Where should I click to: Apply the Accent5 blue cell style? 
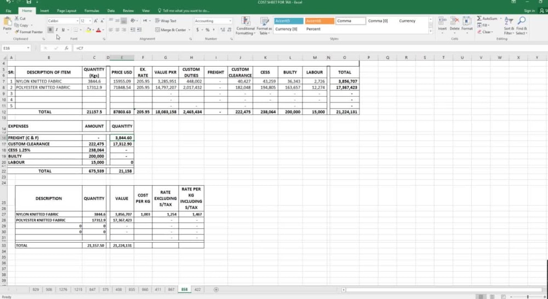(289, 21)
